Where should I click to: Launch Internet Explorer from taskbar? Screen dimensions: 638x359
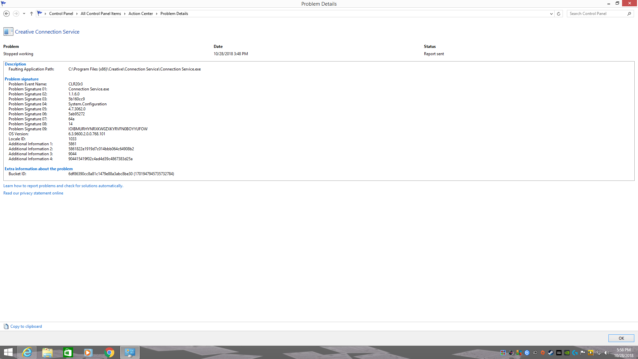(27, 352)
